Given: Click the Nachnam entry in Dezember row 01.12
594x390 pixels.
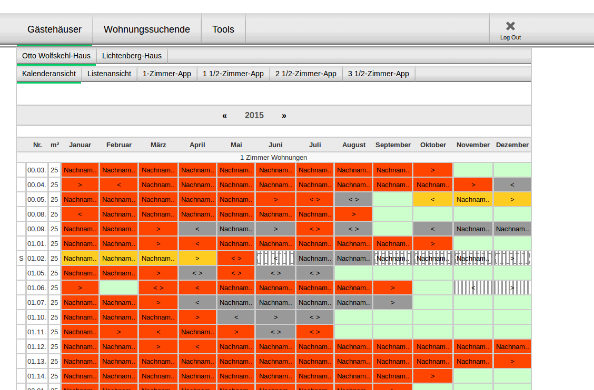Looking at the screenshot, I should [x=512, y=346].
